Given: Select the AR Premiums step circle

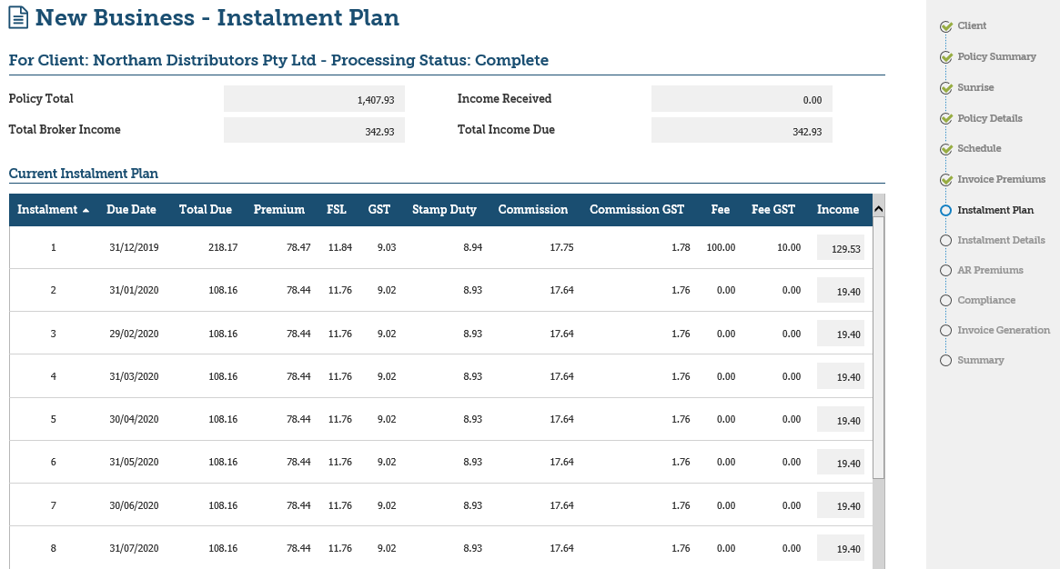Looking at the screenshot, I should 945,270.
